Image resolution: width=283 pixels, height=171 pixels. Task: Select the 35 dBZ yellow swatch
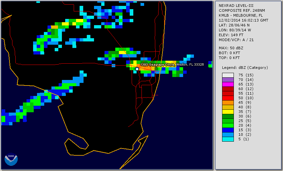tap(228, 112)
